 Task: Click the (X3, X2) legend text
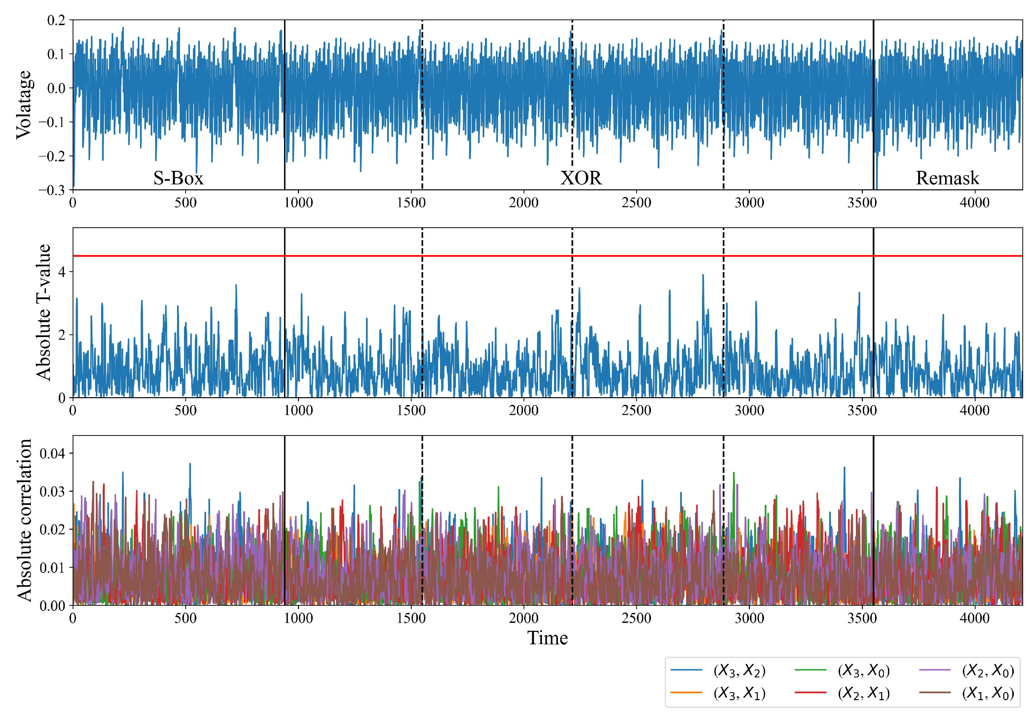coord(739,670)
